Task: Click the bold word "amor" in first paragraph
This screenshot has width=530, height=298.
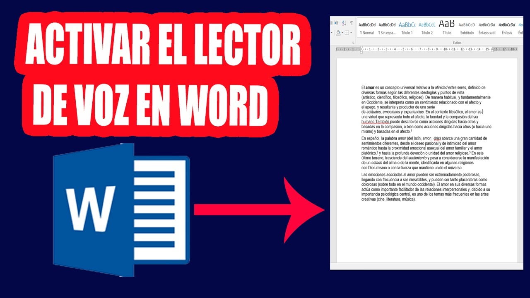Action: [x=370, y=87]
